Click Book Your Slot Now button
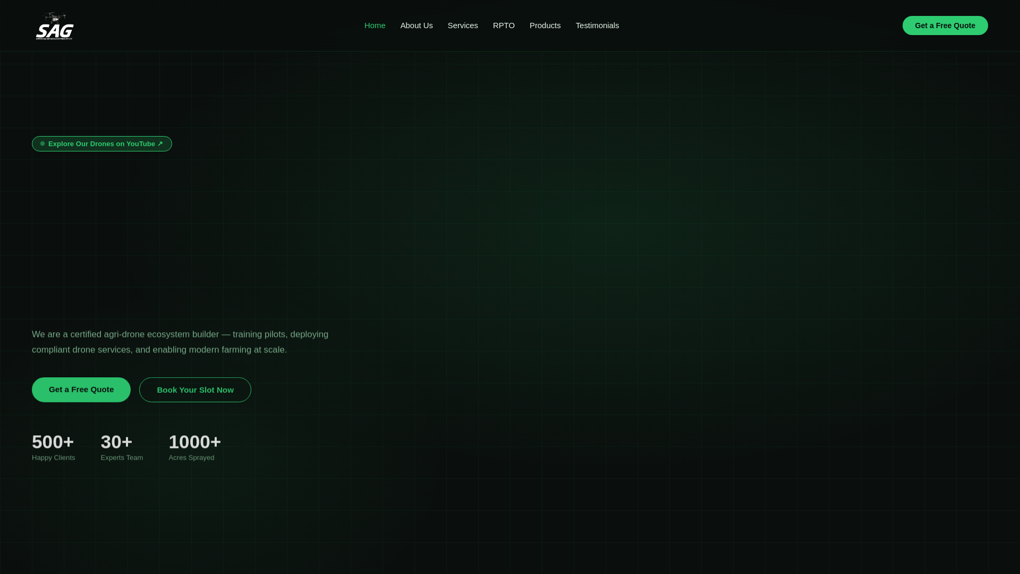The image size is (1020, 574). (195, 390)
